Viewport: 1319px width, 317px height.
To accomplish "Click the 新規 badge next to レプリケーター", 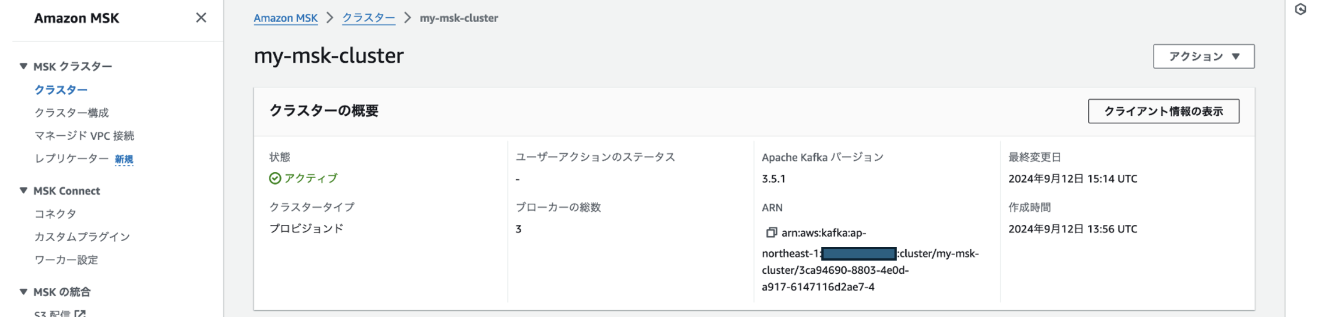I will [124, 159].
